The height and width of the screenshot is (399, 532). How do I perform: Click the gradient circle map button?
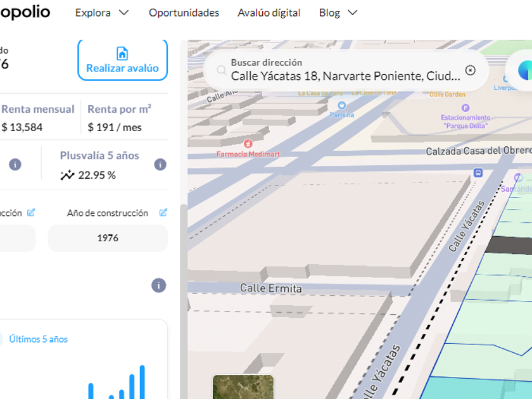click(524, 70)
